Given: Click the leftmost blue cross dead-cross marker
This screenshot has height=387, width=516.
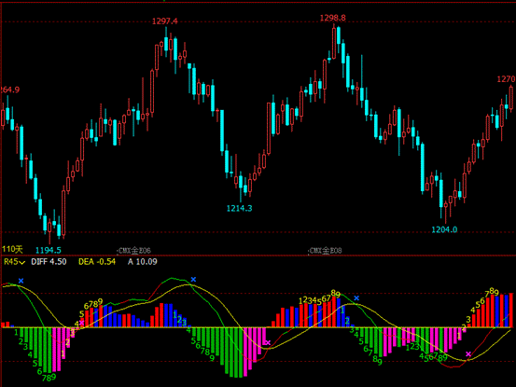Looking at the screenshot, I should pos(21,281).
